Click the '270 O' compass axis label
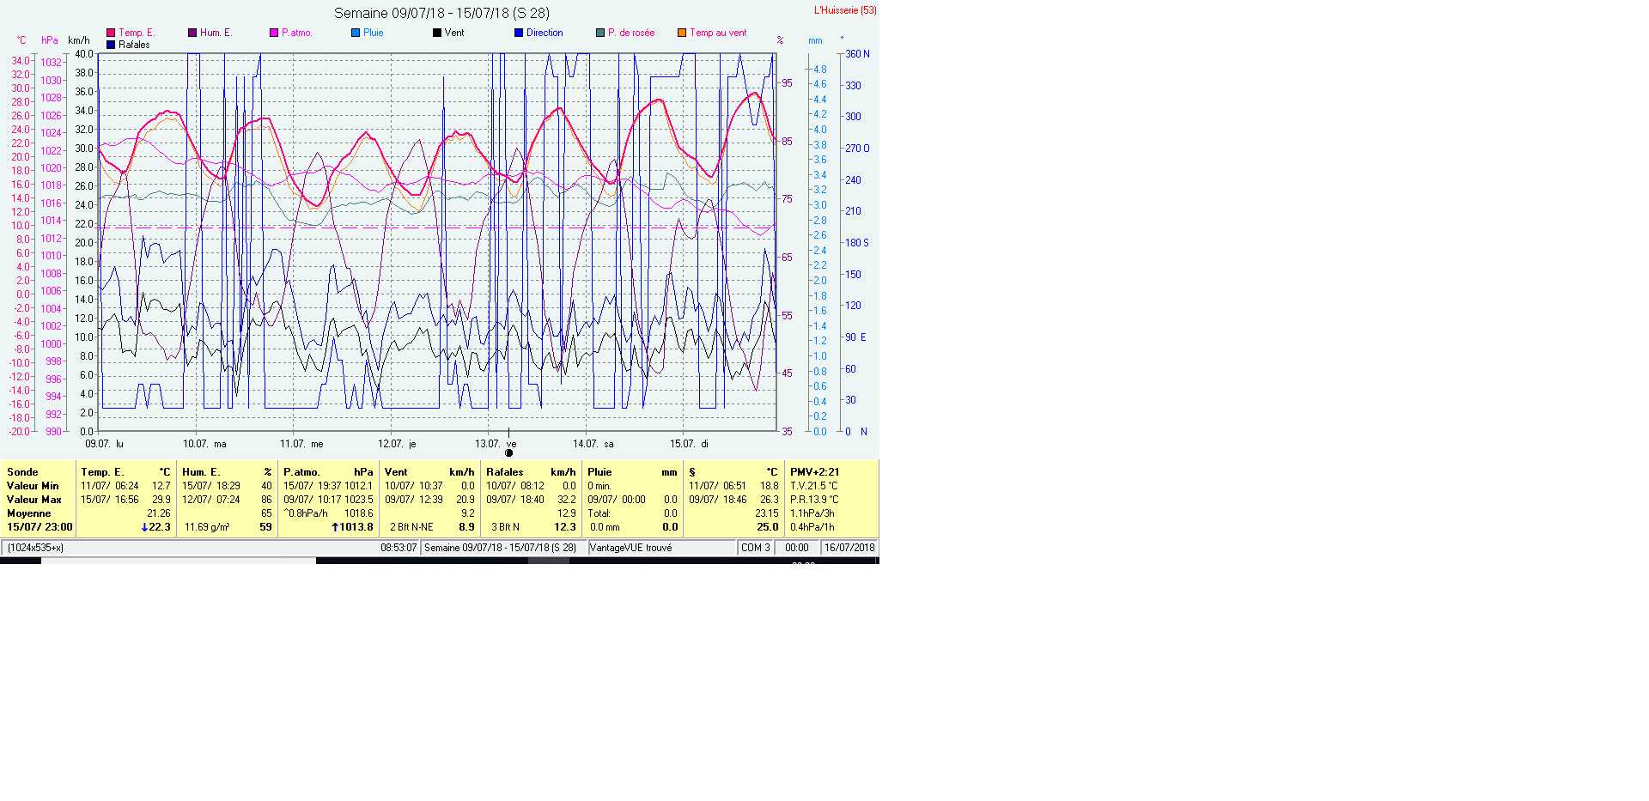 857,149
